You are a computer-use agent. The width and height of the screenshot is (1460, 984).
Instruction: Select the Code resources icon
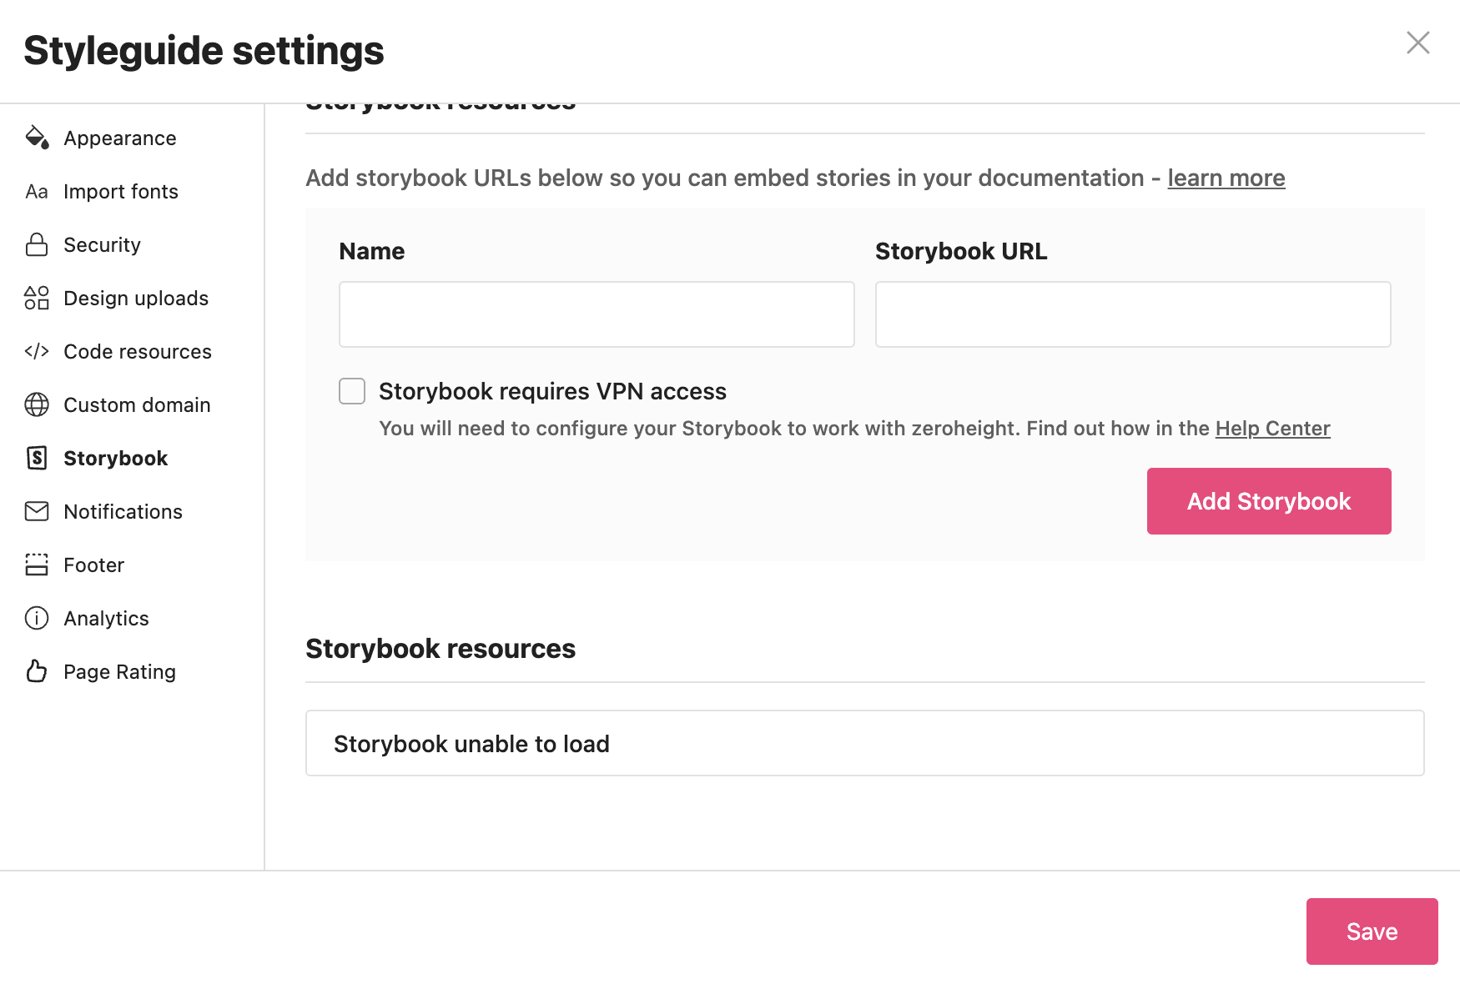(37, 351)
